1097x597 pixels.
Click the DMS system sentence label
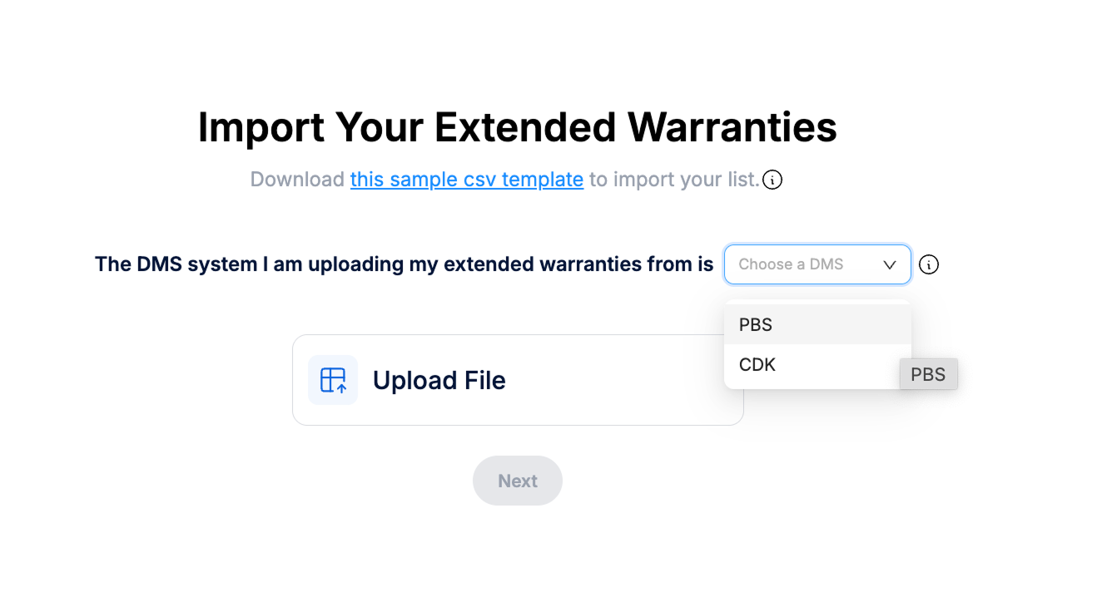click(404, 264)
